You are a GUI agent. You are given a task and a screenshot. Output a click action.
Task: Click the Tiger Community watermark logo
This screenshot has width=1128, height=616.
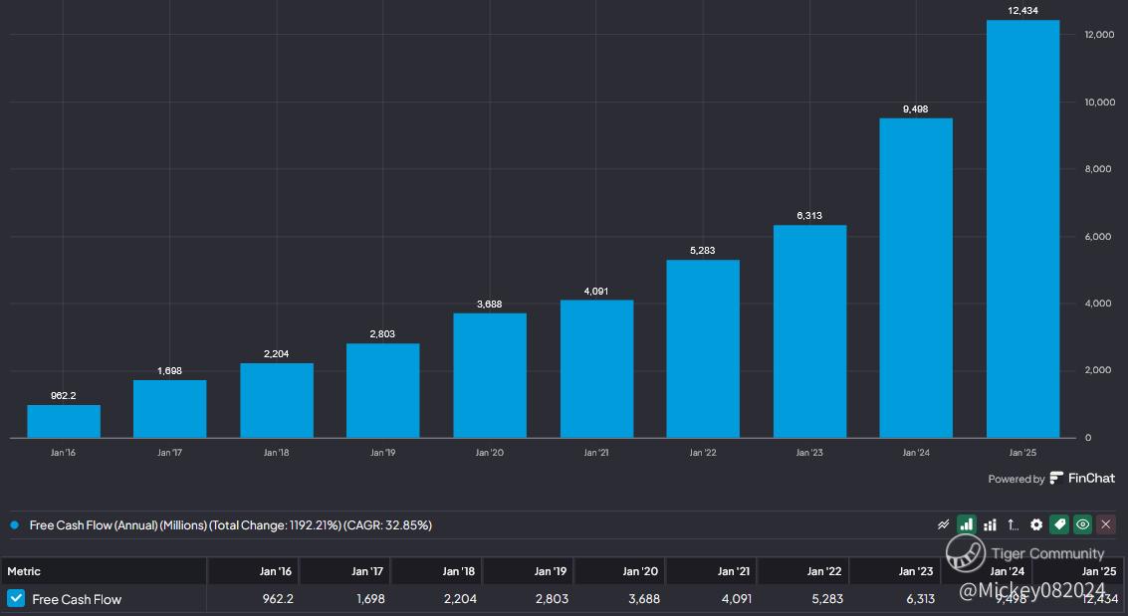966,553
